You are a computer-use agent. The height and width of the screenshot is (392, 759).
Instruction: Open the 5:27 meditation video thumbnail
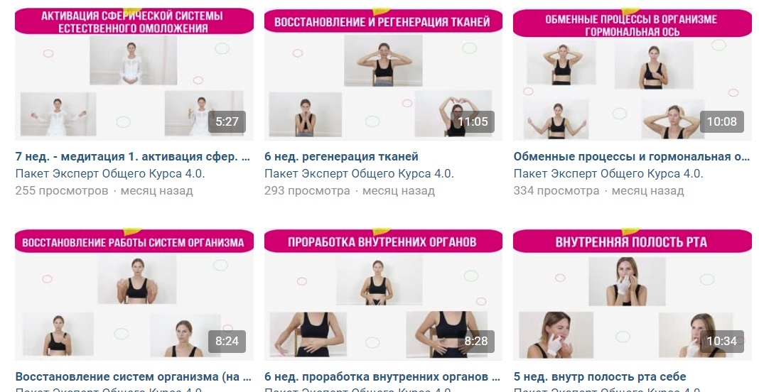point(134,74)
